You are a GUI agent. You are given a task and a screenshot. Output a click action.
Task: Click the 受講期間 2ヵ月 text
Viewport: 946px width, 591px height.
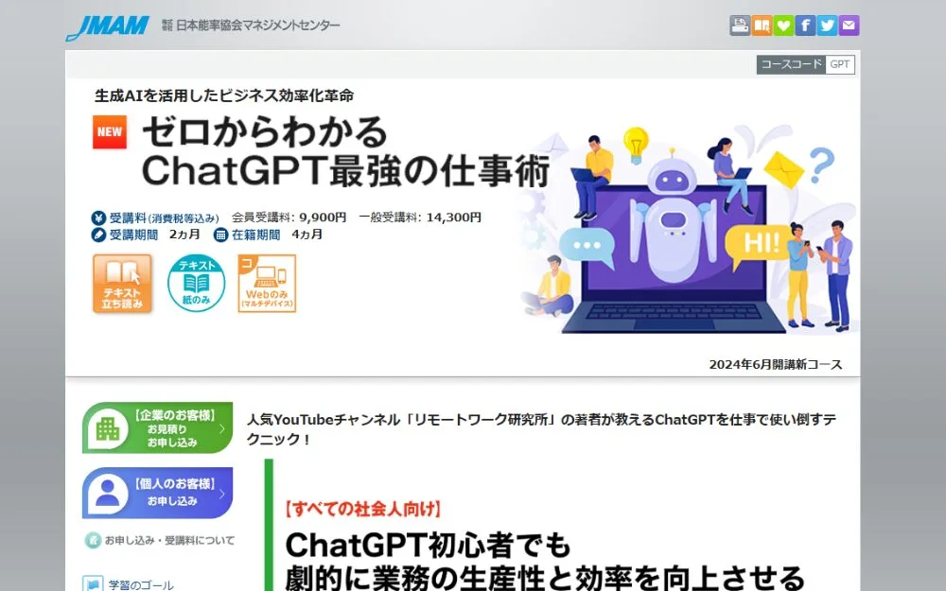[x=154, y=235]
